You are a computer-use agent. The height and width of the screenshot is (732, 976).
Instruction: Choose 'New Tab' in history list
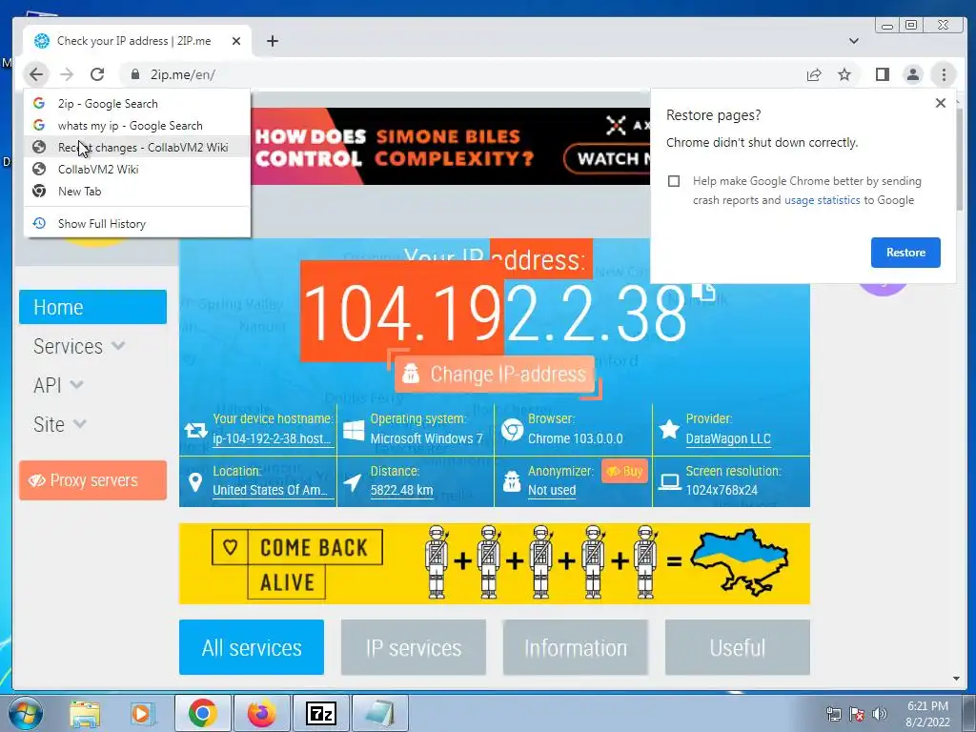tap(137, 191)
